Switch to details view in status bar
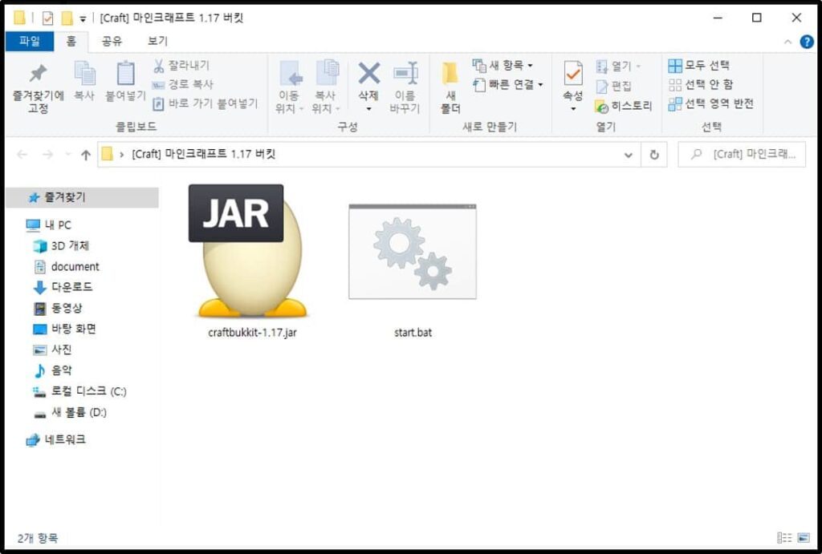 [x=784, y=538]
